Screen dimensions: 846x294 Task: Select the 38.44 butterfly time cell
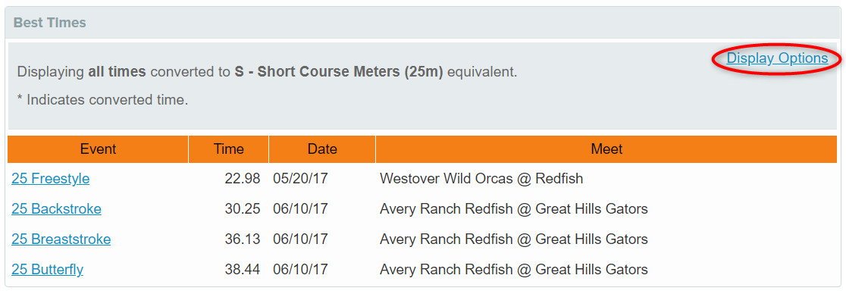tap(243, 269)
